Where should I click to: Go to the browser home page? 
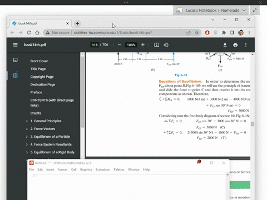point(37,33)
